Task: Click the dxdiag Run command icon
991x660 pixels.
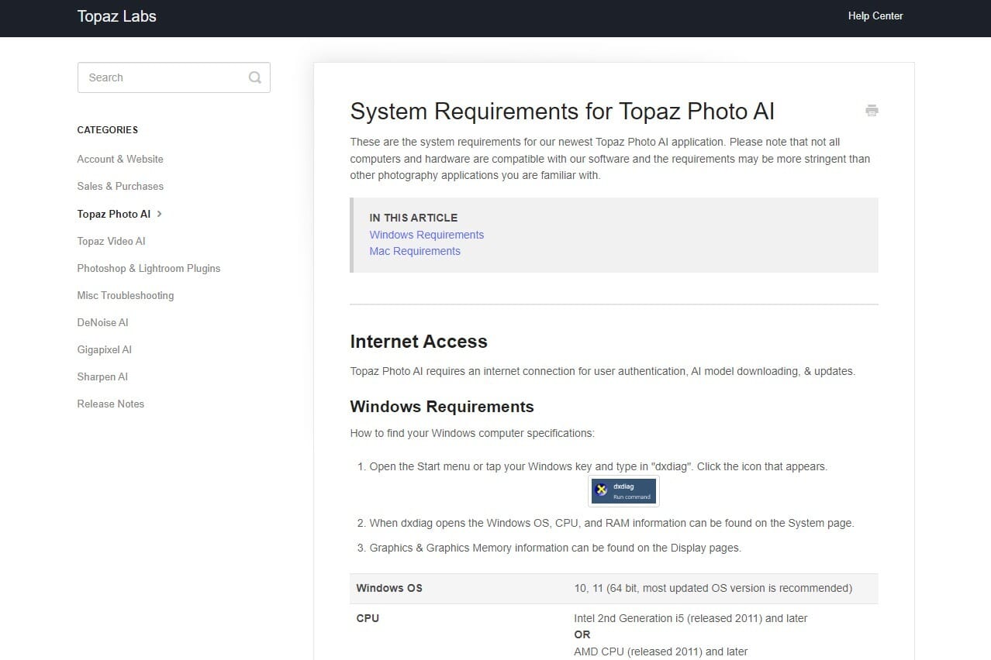Action: (x=623, y=490)
